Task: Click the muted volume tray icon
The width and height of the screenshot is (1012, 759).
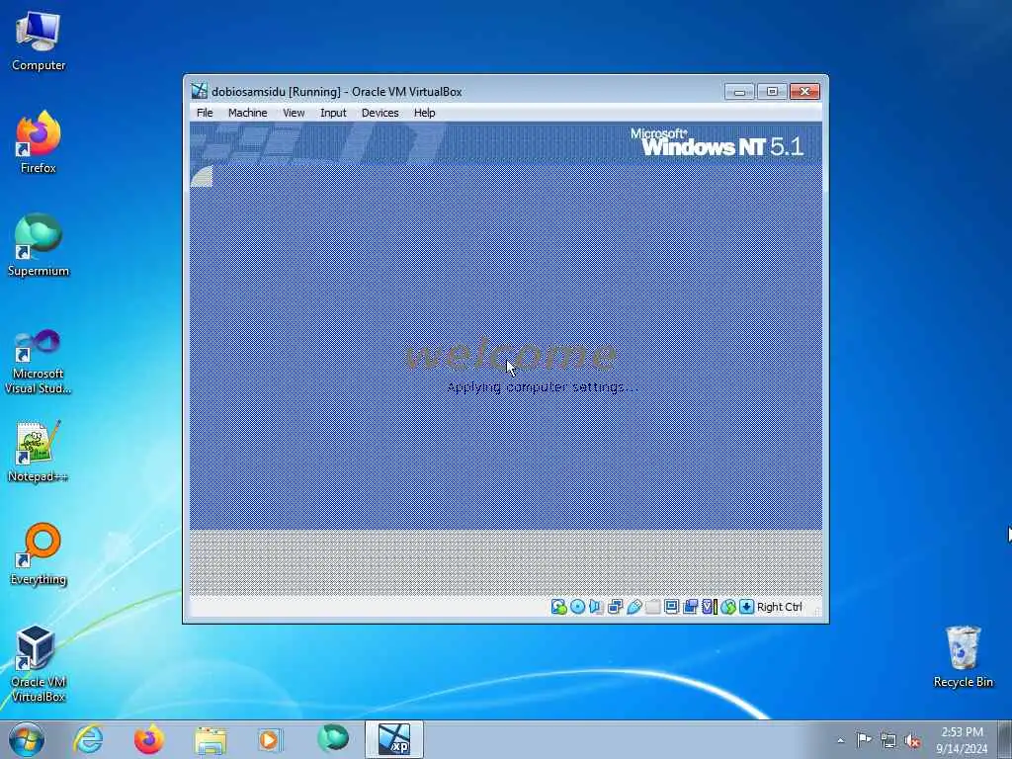Action: (912, 741)
